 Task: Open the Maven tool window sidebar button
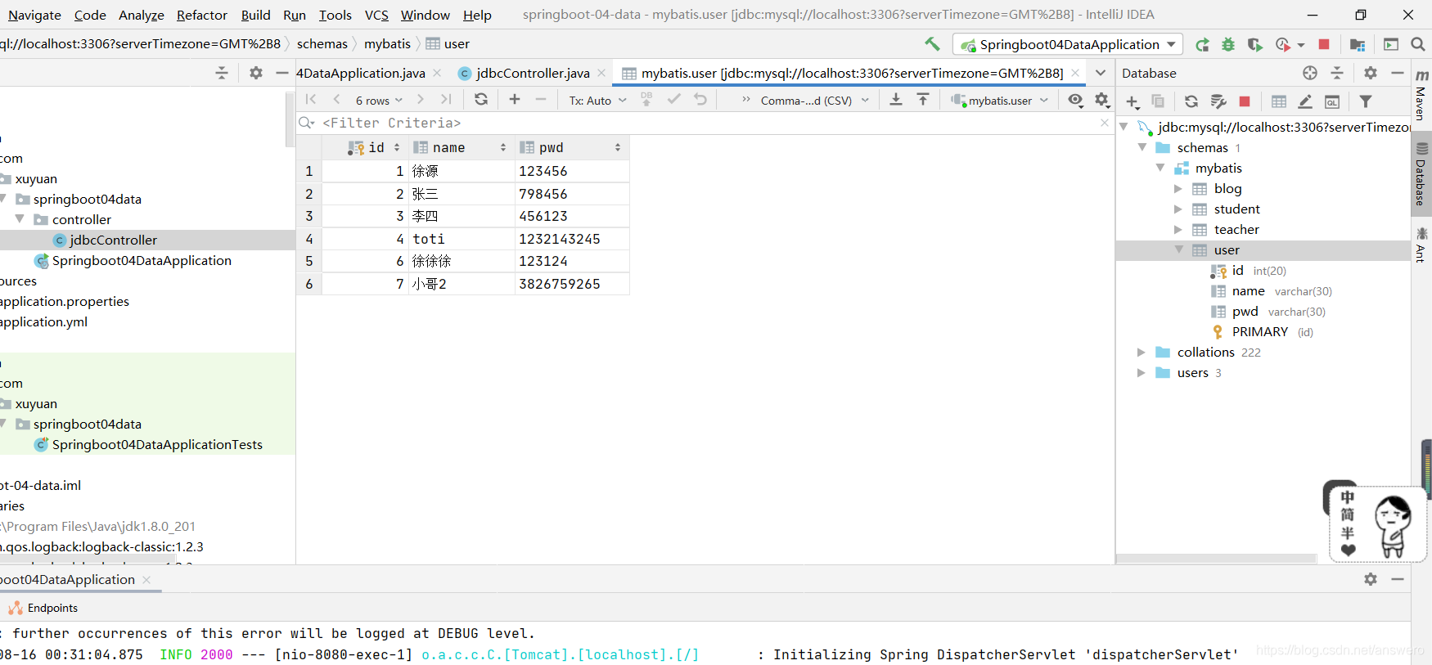pos(1421,96)
